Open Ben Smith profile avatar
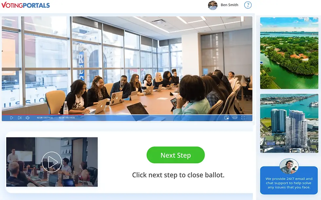The height and width of the screenshot is (200, 321). [x=213, y=5]
